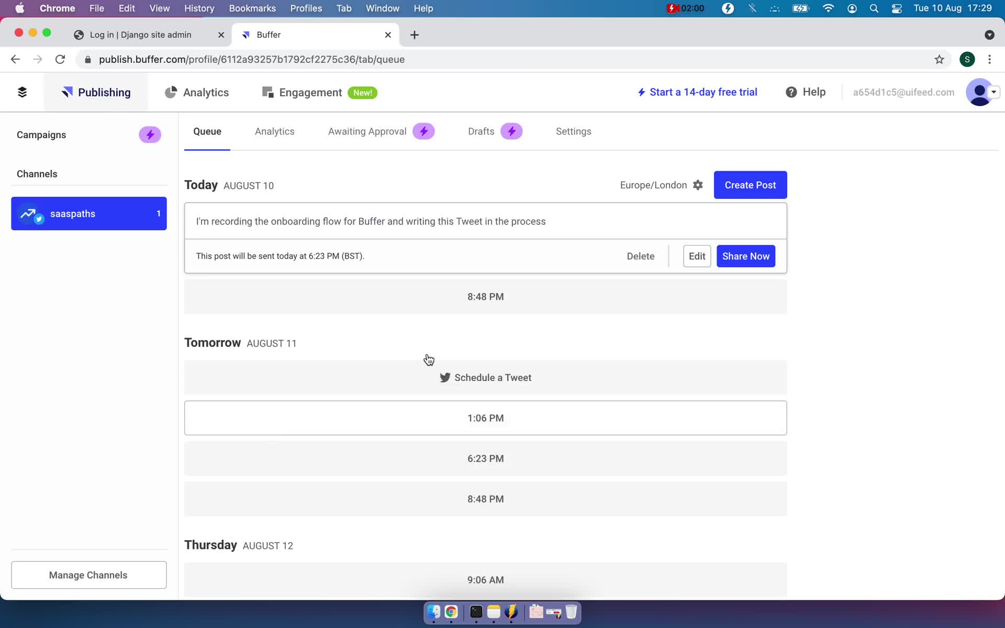
Task: Select Thursday's 9:06 AM slot
Action: pyautogui.click(x=485, y=580)
